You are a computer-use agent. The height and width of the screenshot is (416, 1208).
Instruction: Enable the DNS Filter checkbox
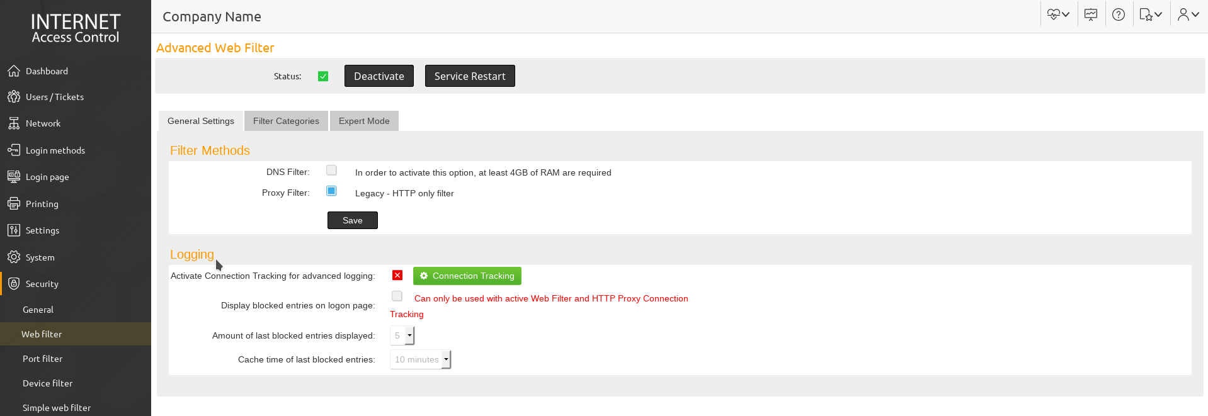[x=331, y=170]
